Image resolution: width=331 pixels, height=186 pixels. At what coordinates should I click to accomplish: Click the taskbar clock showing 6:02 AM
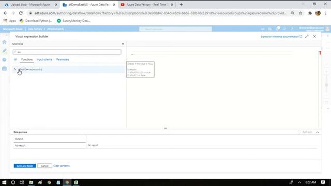[x=310, y=182]
